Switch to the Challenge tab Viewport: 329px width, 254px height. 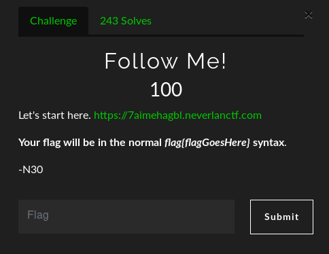[54, 21]
